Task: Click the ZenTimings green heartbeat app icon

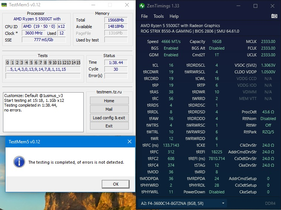Action: tap(142, 6)
